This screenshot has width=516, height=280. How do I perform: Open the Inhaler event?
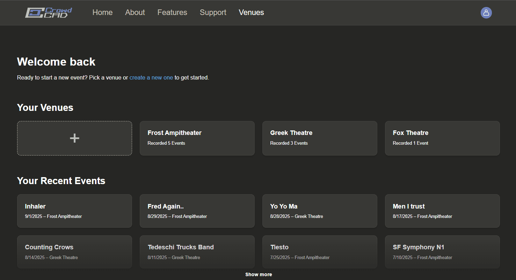click(x=74, y=211)
